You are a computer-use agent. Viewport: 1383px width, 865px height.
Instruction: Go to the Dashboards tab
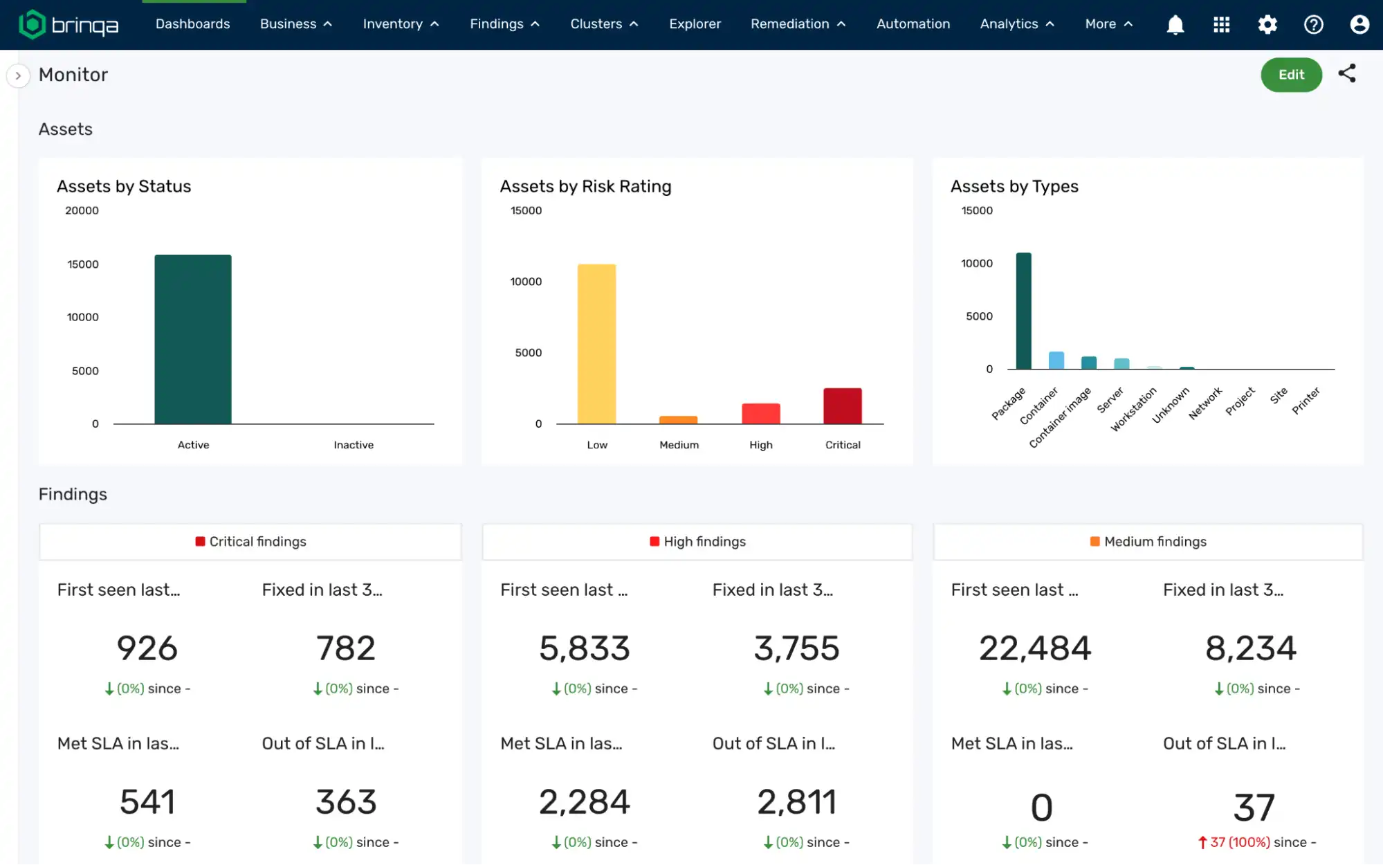coord(192,24)
